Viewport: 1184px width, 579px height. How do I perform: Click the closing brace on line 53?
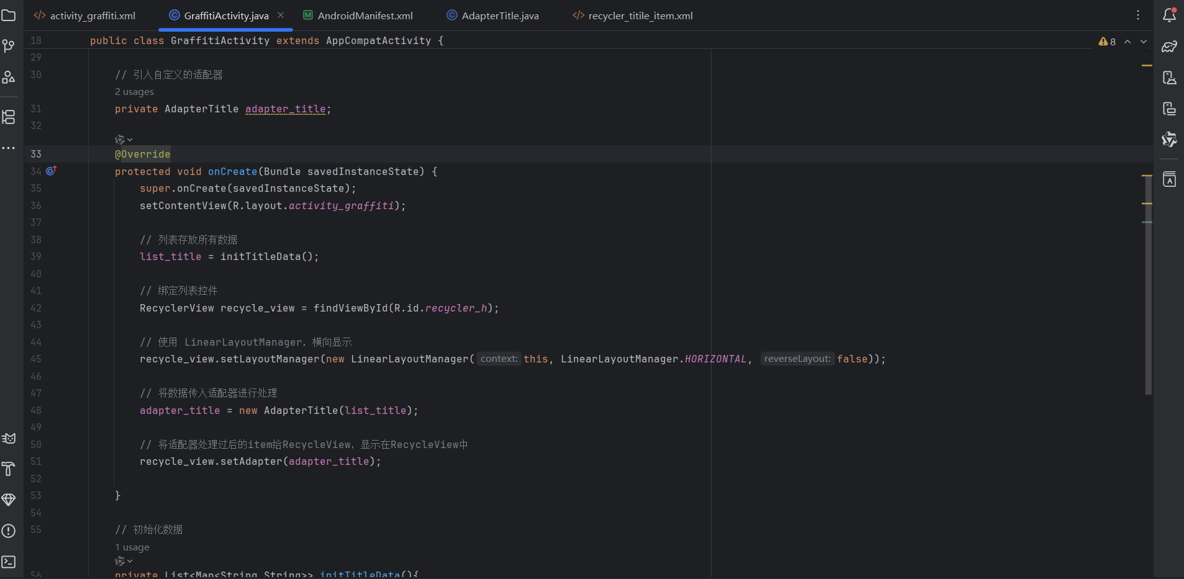click(118, 495)
